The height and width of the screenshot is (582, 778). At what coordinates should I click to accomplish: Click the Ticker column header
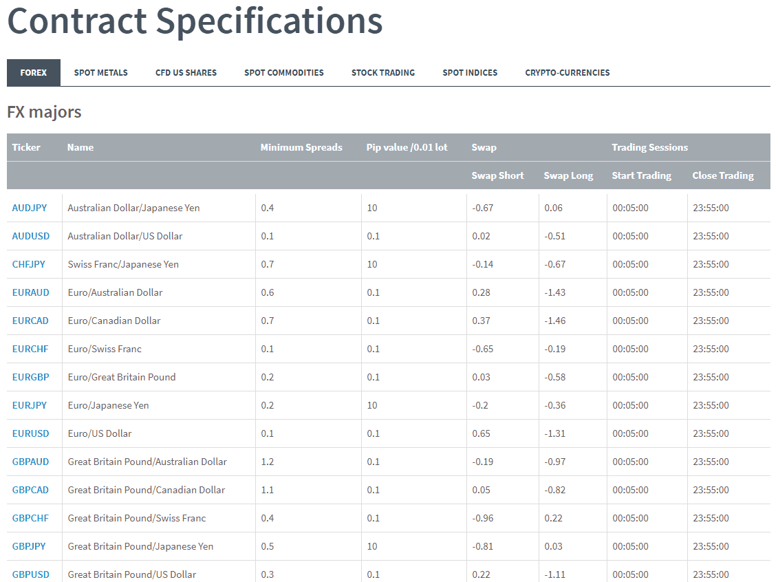(26, 147)
